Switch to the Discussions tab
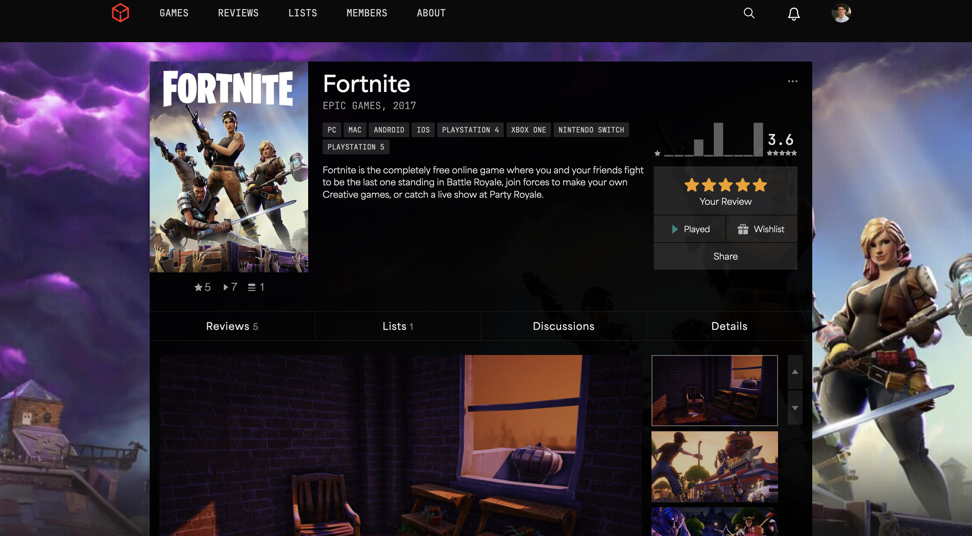Screen dimensions: 972x536 pyautogui.click(x=563, y=326)
